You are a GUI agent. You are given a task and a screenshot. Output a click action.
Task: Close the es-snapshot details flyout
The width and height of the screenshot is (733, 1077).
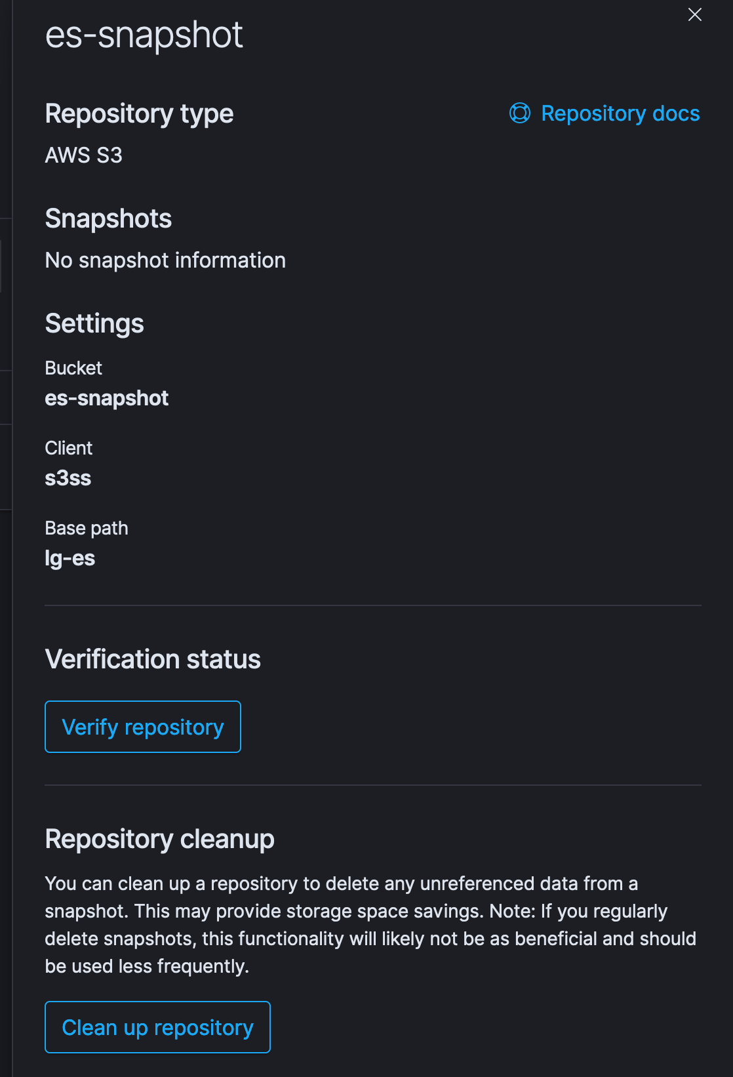pos(695,14)
